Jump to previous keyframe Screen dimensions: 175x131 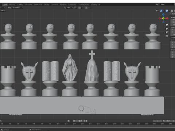[x=76, y=121]
